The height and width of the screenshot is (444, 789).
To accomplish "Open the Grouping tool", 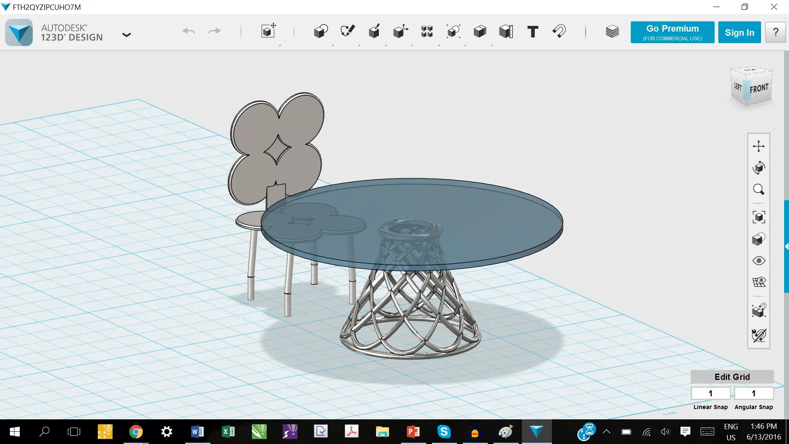I will click(453, 31).
